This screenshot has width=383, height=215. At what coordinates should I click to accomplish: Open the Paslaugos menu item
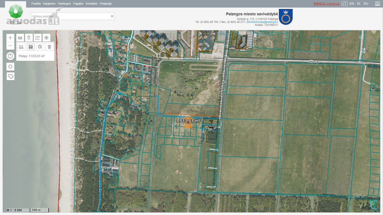(x=64, y=4)
